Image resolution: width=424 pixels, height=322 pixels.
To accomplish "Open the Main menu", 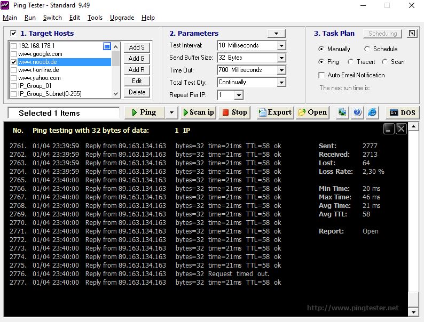I will coord(10,18).
